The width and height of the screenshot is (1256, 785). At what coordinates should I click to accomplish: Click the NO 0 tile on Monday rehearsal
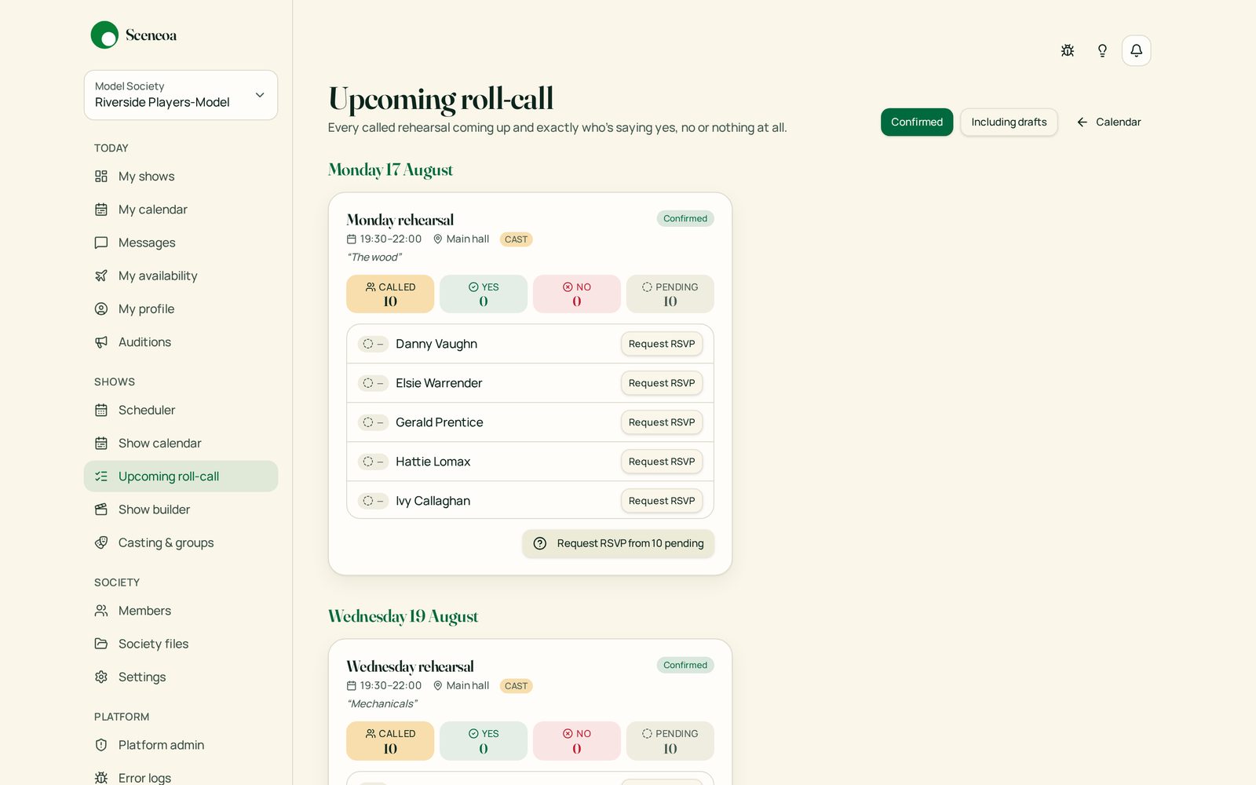pos(577,294)
